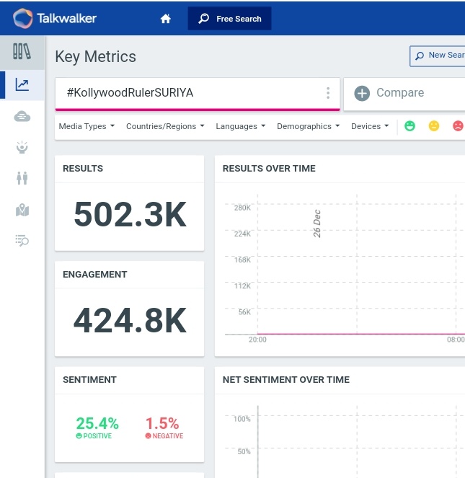Click the 424.8K engagement value
Screen dimensions: 465x478
click(x=130, y=320)
